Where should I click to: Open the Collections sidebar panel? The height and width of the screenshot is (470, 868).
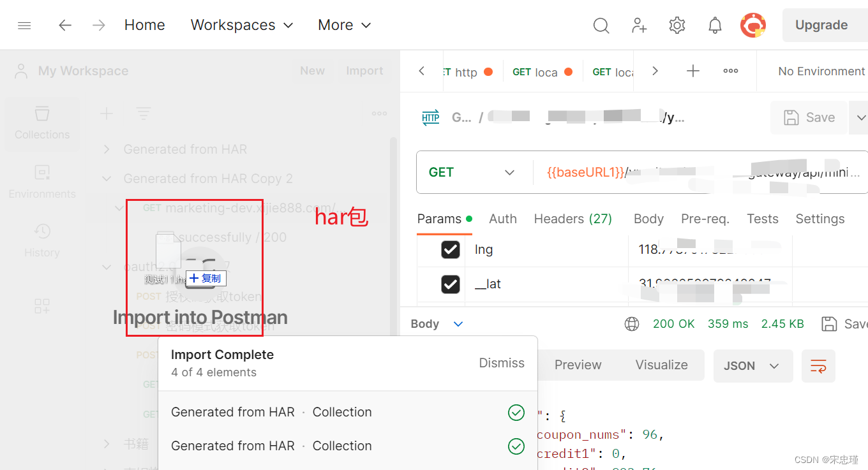(42, 123)
